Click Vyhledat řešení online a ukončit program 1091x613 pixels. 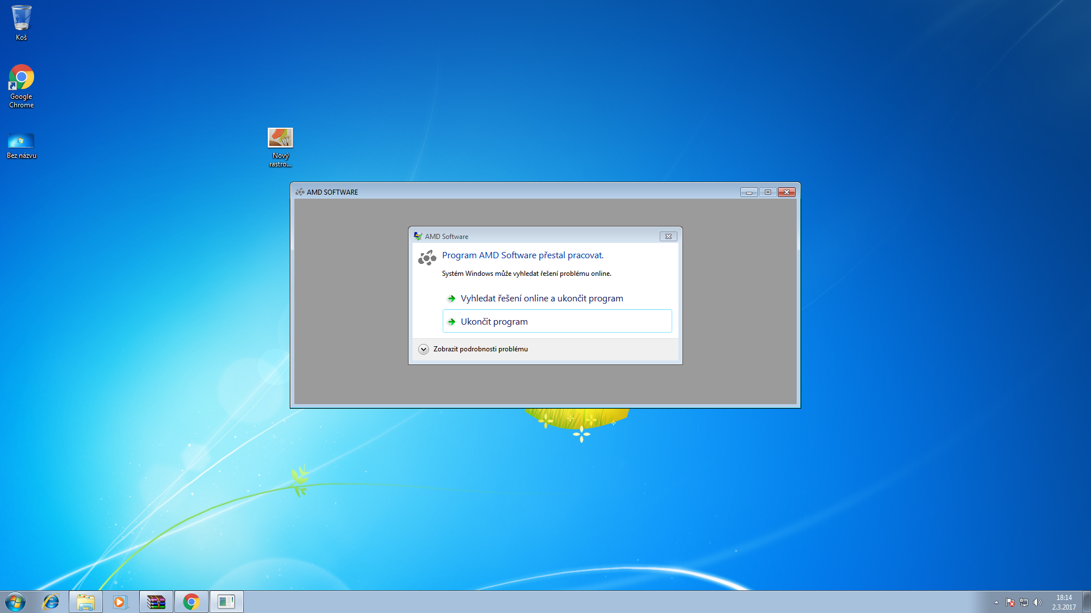(557, 299)
